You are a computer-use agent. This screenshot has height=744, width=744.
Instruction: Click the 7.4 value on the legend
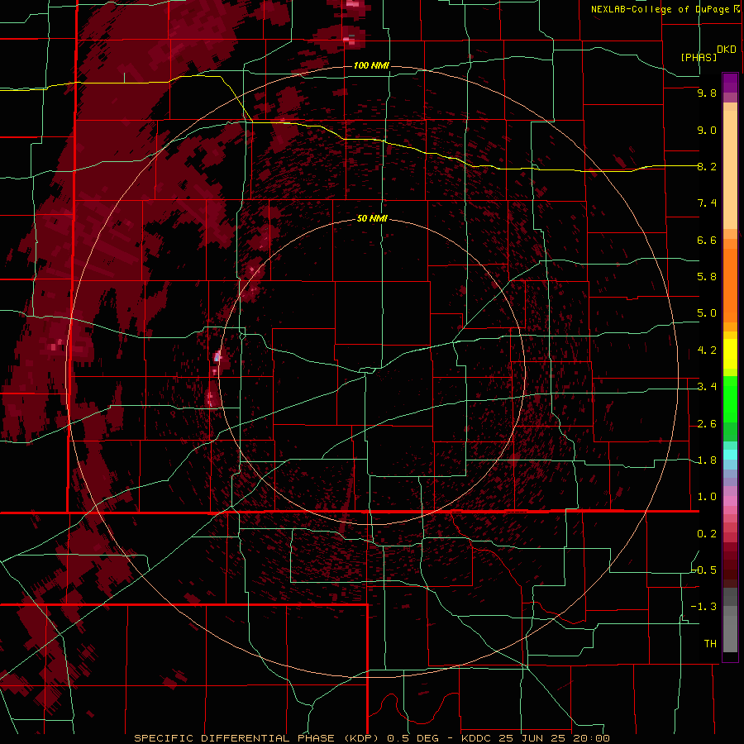(x=707, y=203)
